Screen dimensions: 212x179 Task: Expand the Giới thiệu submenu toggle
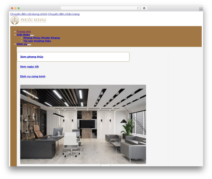coord(32,35)
